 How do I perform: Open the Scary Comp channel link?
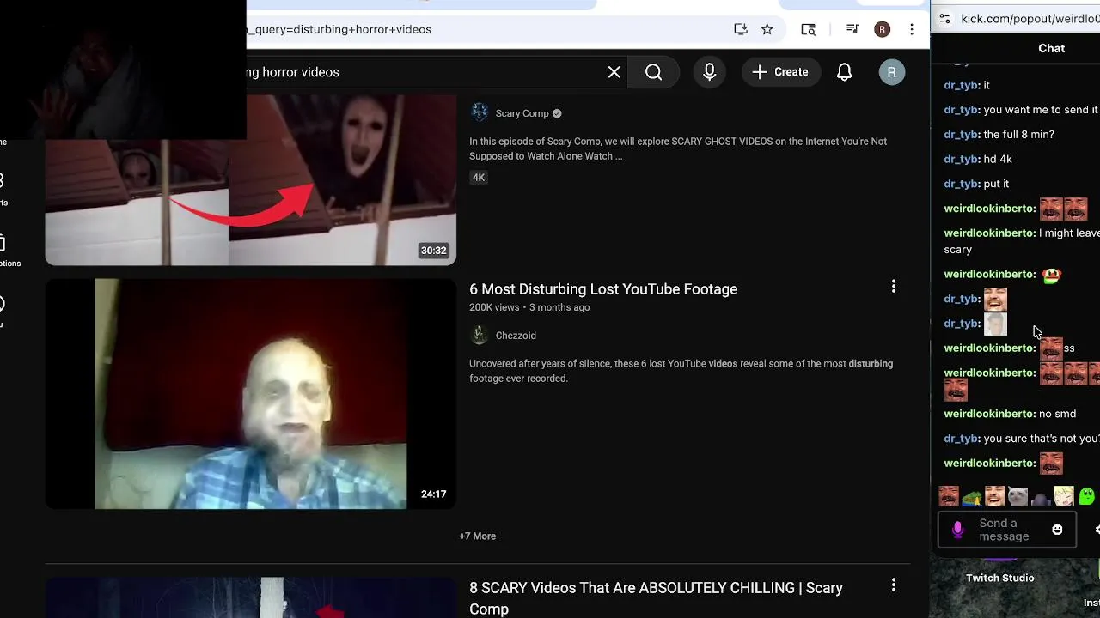click(x=522, y=113)
